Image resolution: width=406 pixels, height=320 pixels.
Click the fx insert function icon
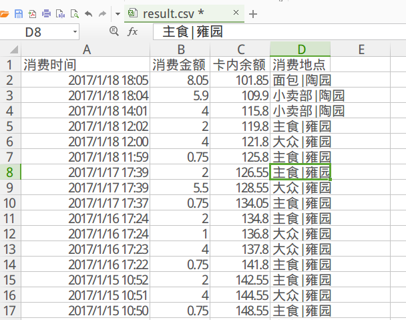(x=132, y=31)
